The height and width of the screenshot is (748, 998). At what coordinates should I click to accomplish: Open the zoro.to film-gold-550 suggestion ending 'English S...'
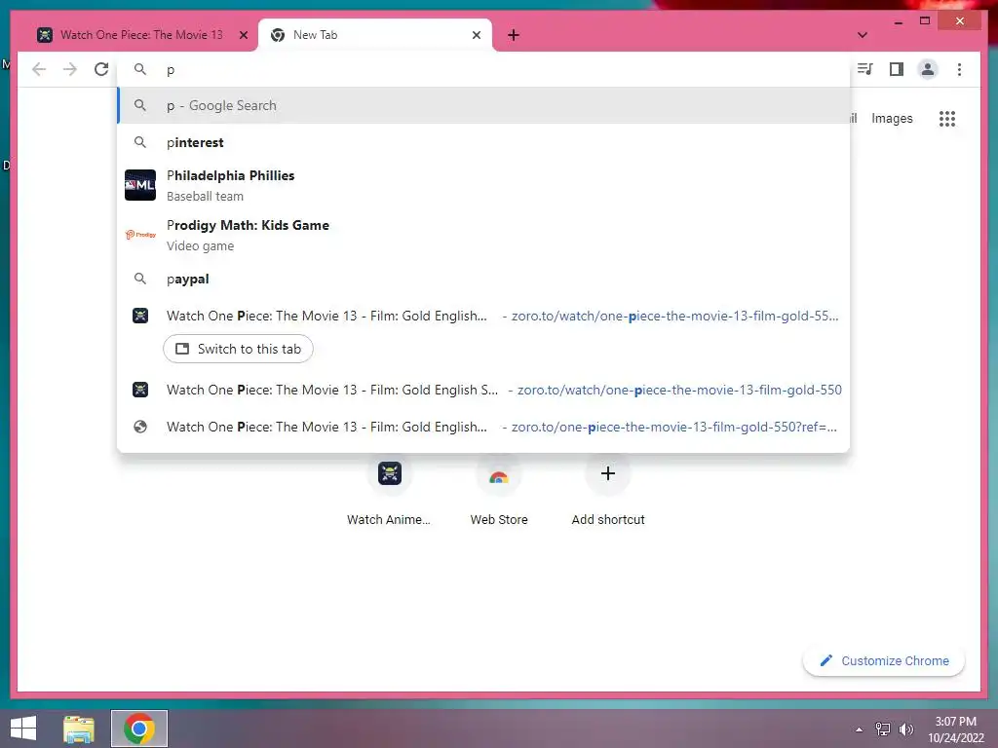(483, 390)
